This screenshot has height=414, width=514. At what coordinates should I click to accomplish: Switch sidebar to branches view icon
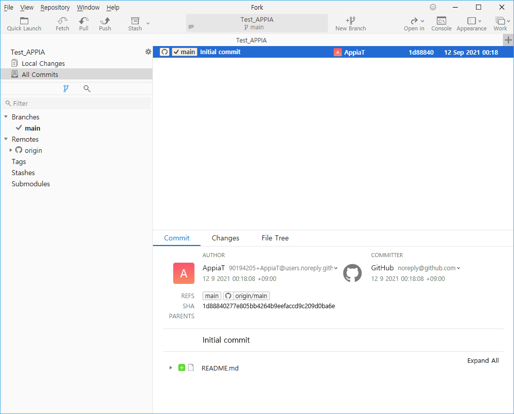tap(66, 89)
